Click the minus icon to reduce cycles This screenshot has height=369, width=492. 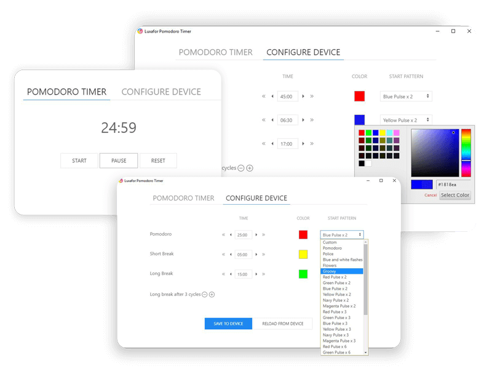(204, 295)
